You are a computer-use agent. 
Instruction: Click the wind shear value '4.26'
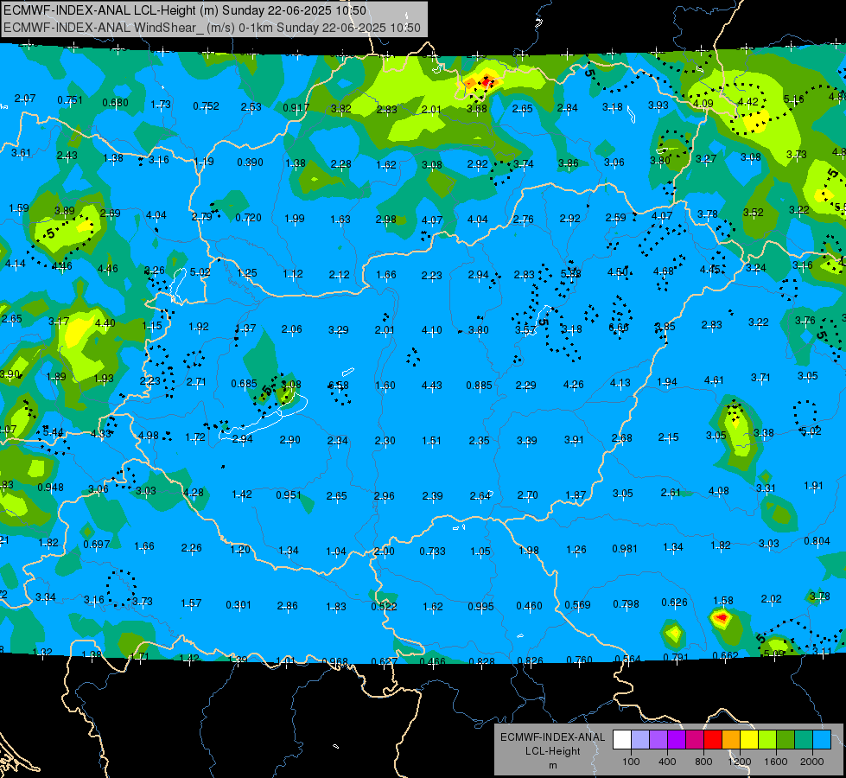(x=573, y=385)
